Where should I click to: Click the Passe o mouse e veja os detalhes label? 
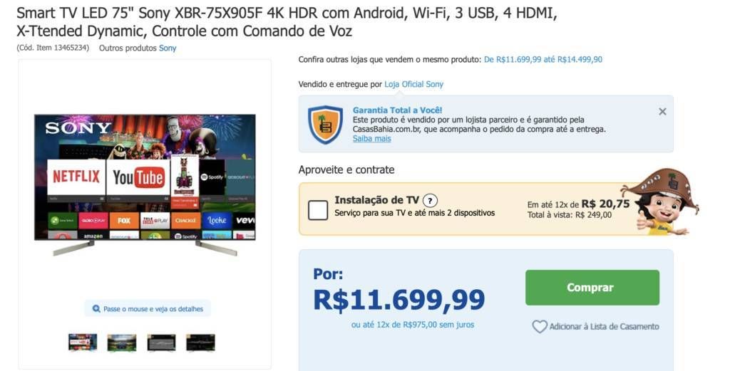coord(153,309)
